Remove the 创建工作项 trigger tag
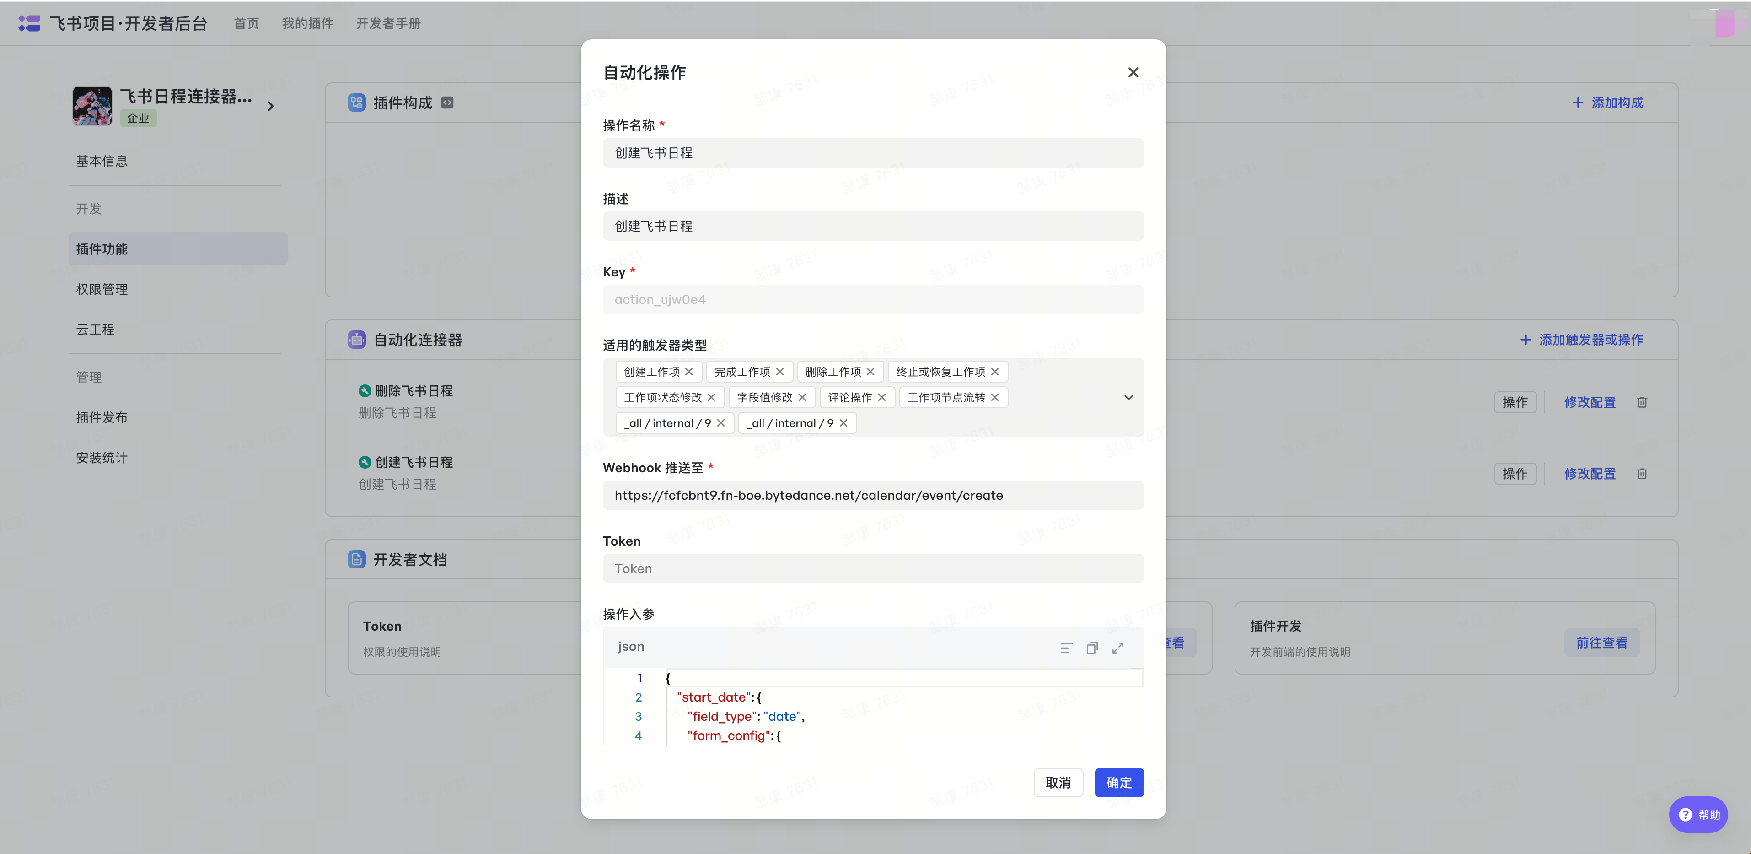The width and height of the screenshot is (1751, 854). pyautogui.click(x=689, y=372)
